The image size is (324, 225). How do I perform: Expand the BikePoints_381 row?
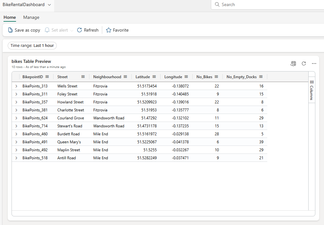pos(16,110)
